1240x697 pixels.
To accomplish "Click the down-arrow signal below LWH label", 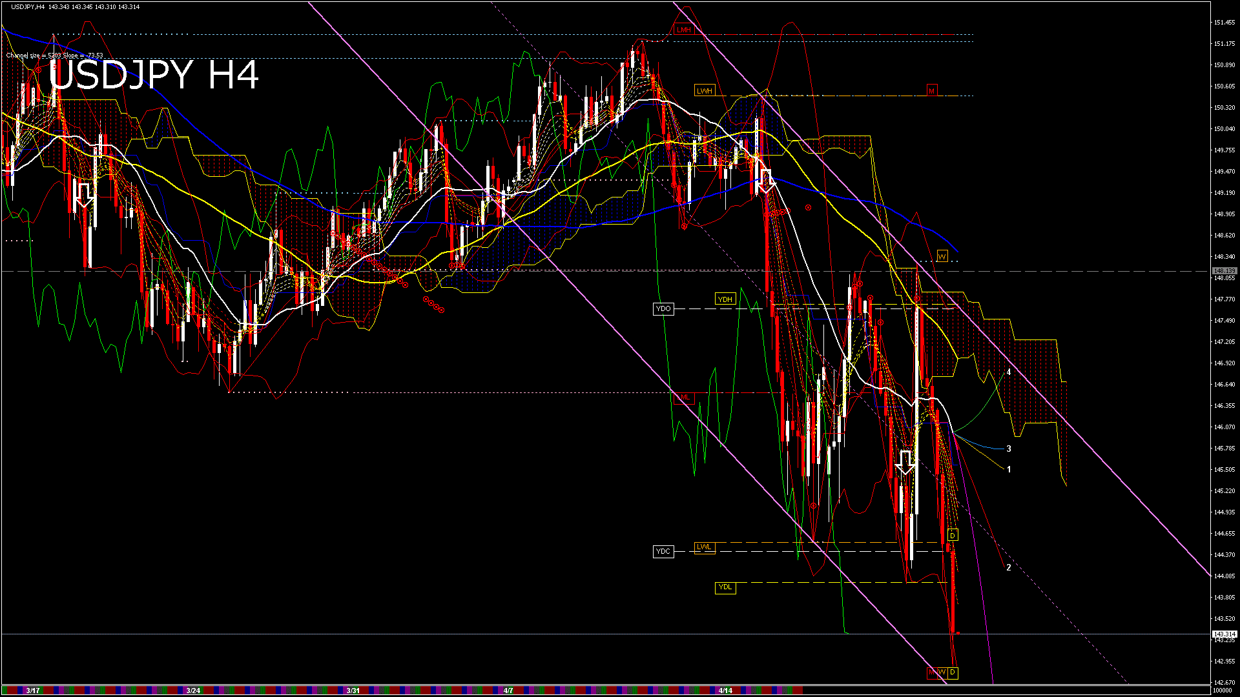I will click(765, 181).
